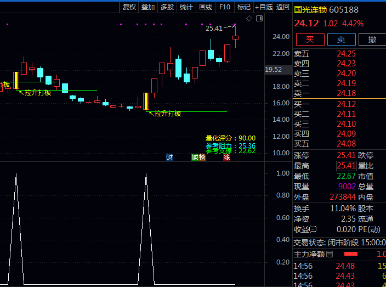Click the 卖三 price 24.20

pyautogui.click(x=347, y=74)
